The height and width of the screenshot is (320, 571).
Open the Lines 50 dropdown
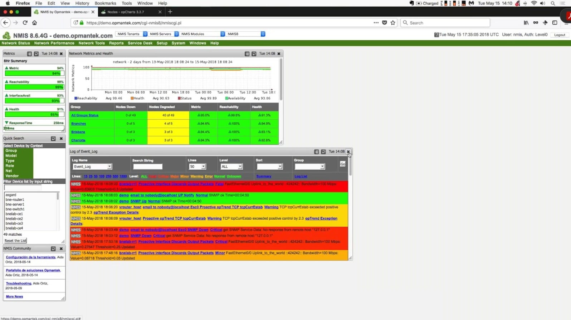(197, 166)
